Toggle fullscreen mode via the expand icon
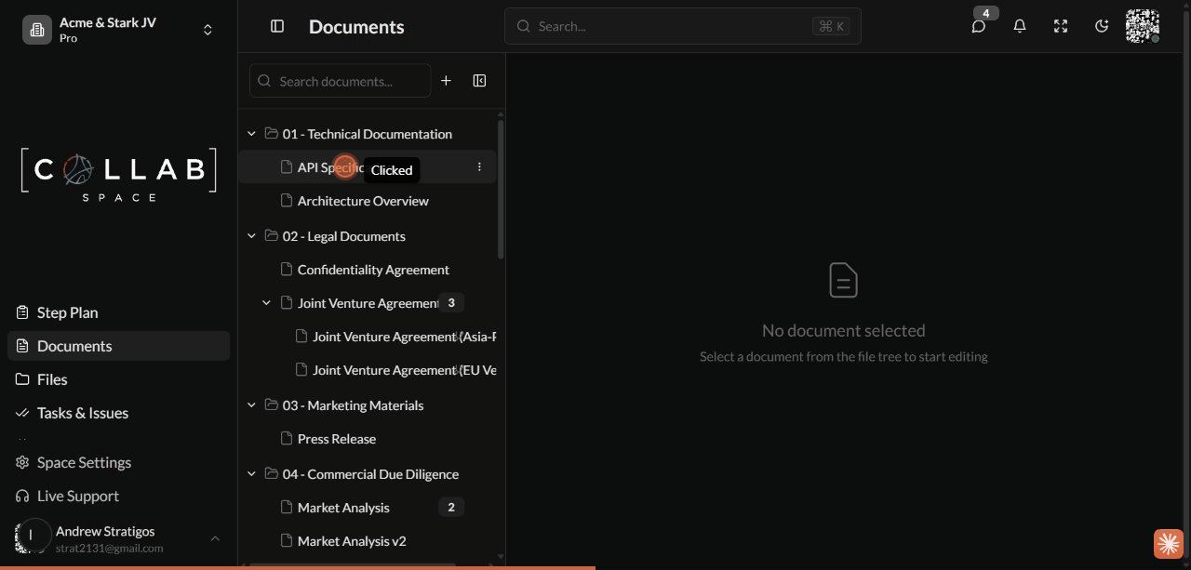 click(1060, 26)
